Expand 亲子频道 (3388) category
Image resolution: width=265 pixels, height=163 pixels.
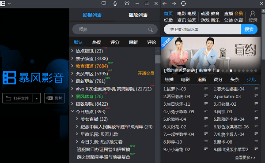coord(72,58)
